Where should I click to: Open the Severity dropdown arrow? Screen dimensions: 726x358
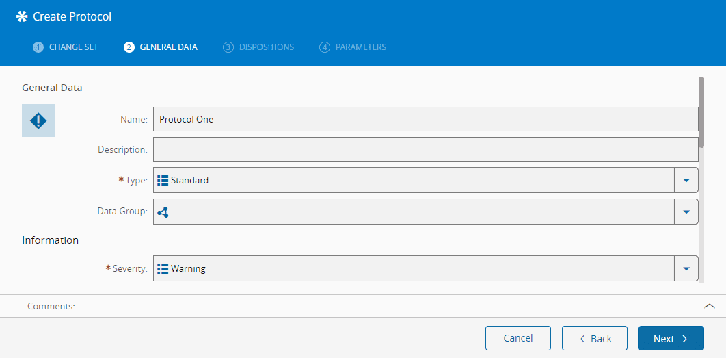point(686,269)
